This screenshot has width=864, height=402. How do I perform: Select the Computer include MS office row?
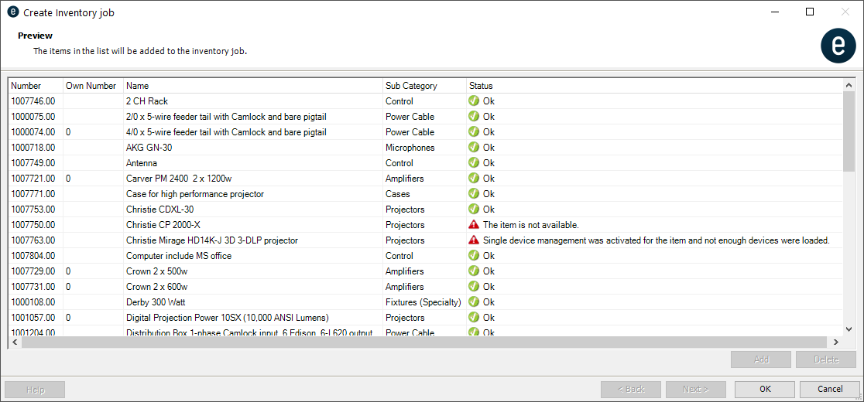pos(179,256)
